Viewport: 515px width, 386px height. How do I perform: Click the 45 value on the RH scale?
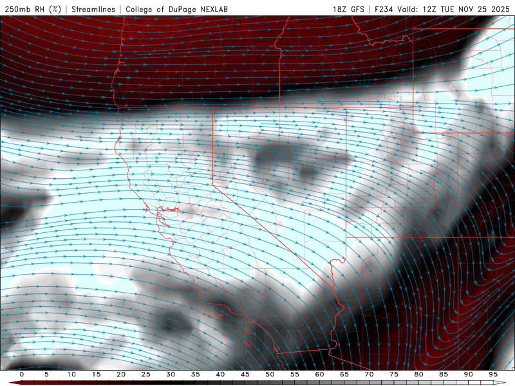click(245, 374)
